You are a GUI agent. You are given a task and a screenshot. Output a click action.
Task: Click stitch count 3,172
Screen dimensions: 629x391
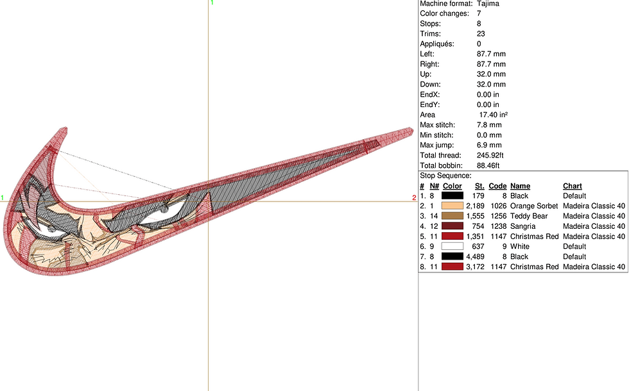[475, 267]
